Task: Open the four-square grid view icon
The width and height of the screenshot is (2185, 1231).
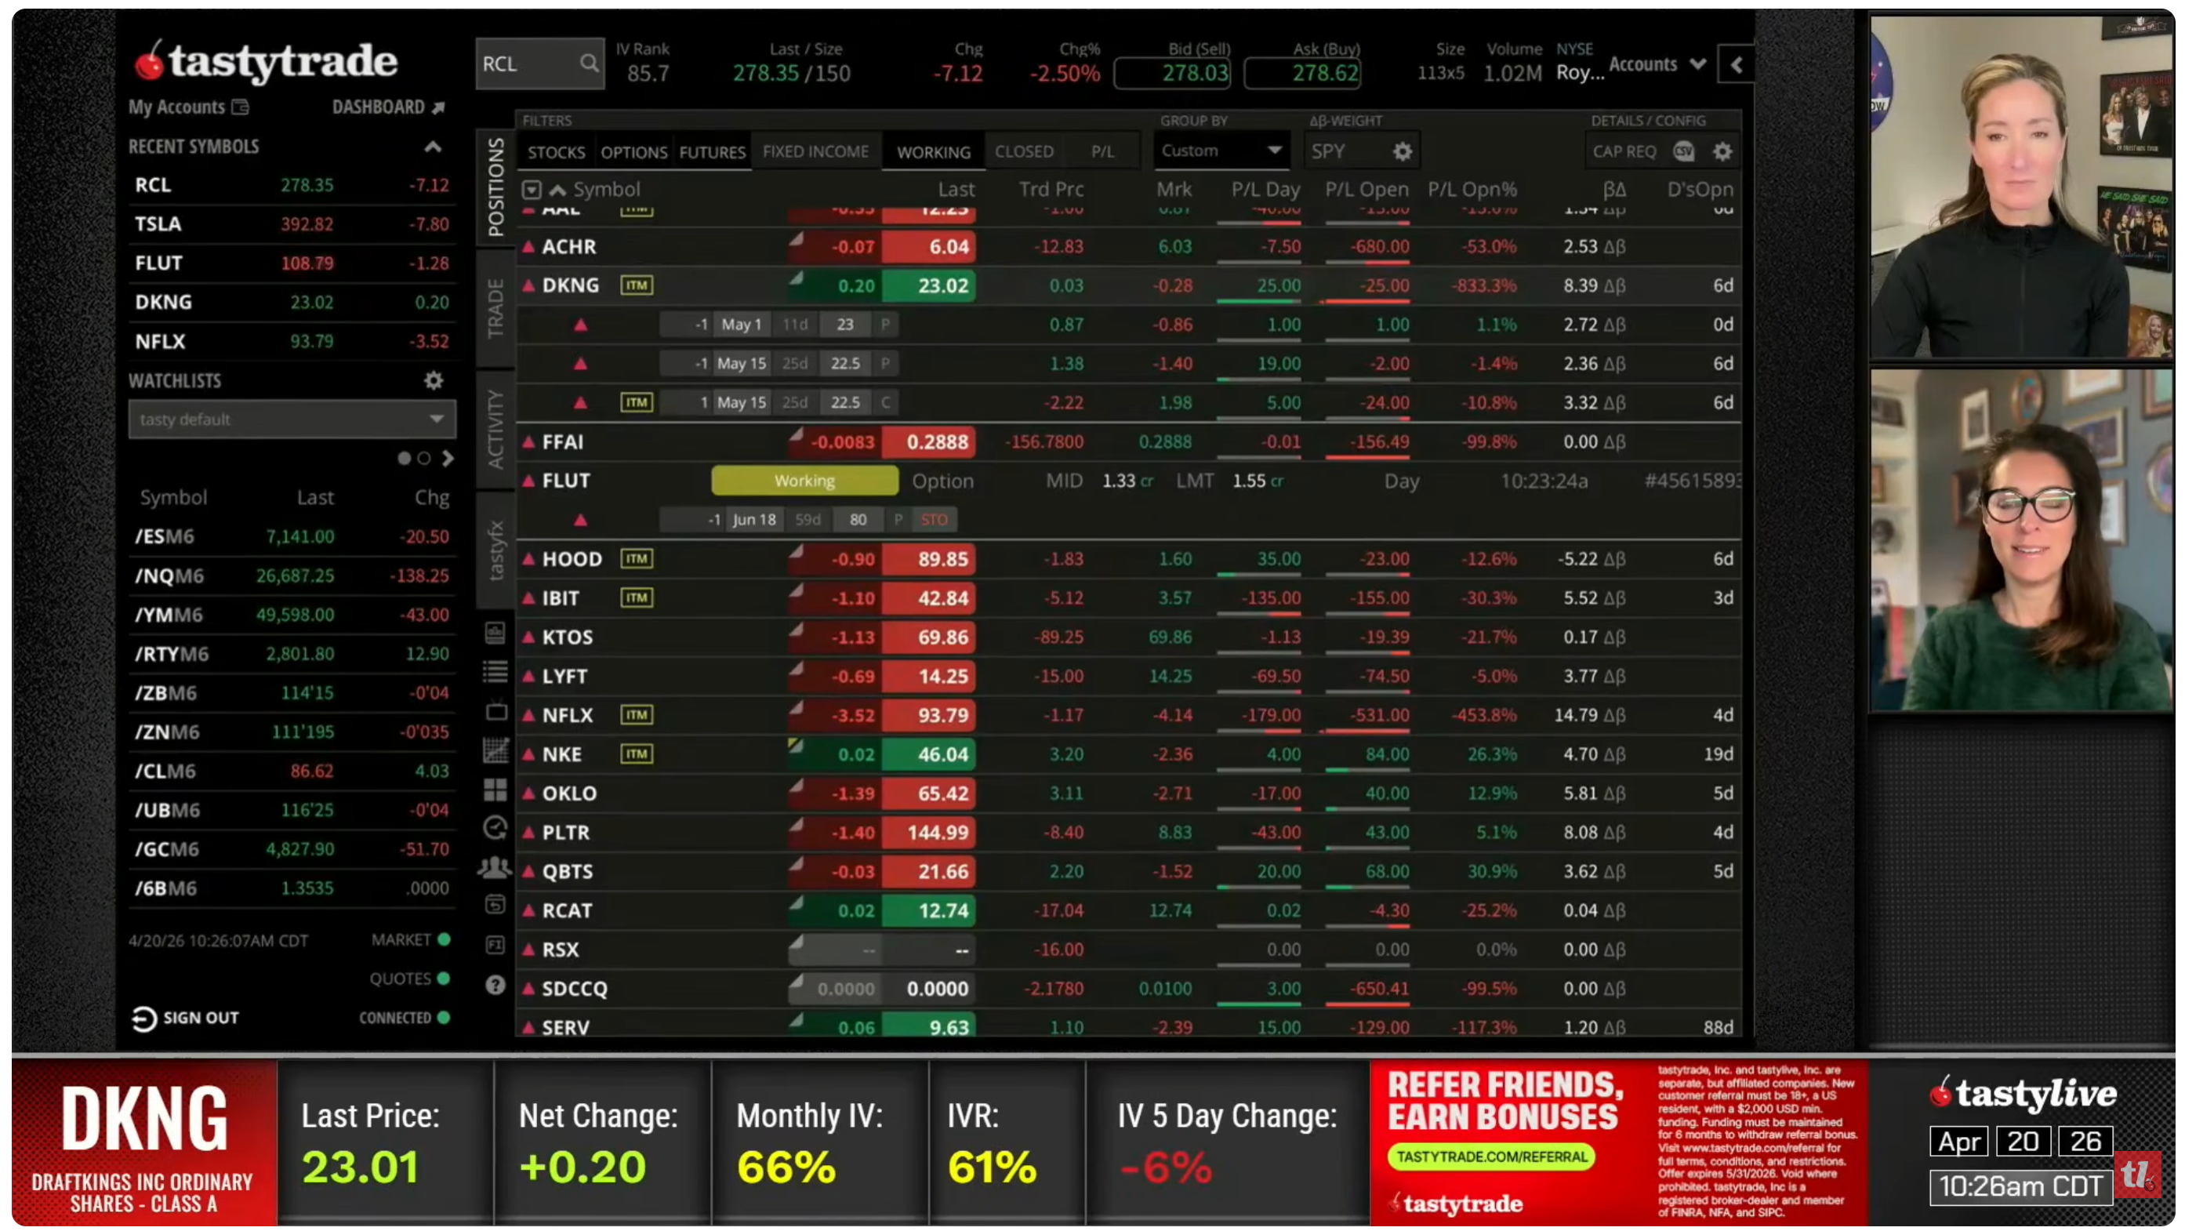Action: (x=495, y=790)
